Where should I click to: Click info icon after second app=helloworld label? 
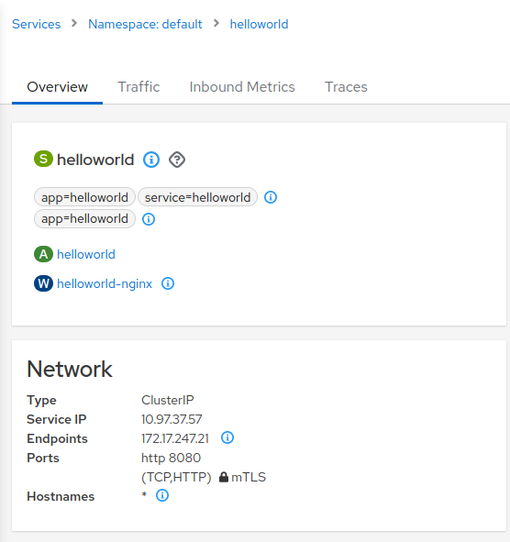coord(149,219)
